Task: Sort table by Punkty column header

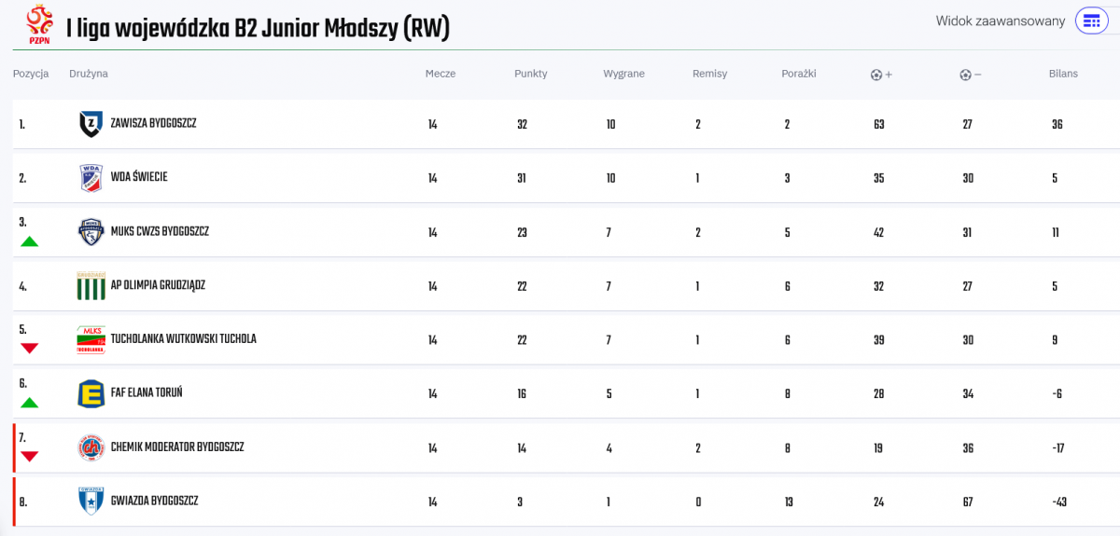Action: pos(530,74)
